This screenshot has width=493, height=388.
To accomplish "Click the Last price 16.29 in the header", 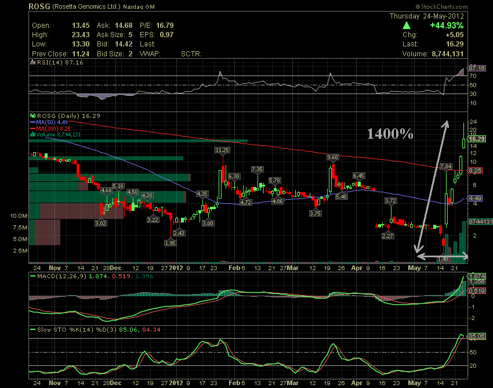I will 454,44.
